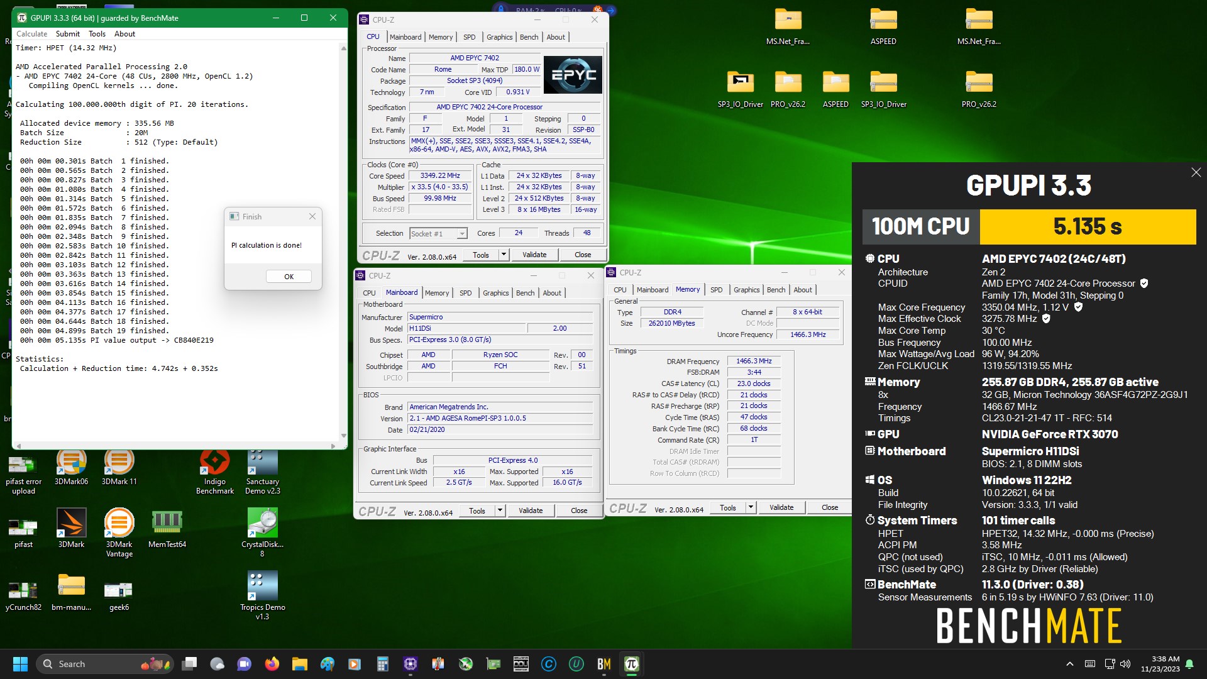
Task: Open the Calculate menu in GPUPI
Action: pos(31,34)
